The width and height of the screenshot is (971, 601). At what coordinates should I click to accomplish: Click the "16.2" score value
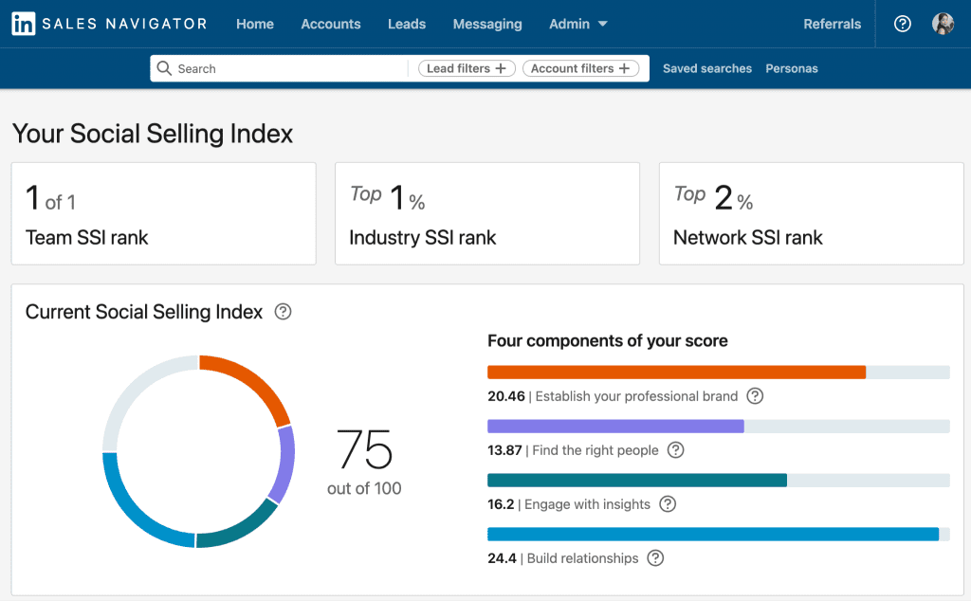(501, 503)
